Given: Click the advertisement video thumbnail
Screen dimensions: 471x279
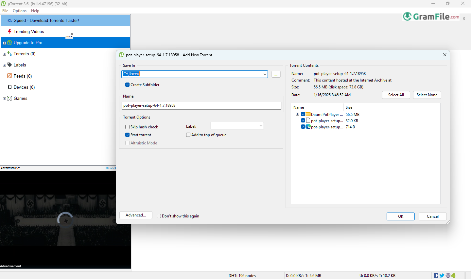Looking at the screenshot, I should click(65, 220).
